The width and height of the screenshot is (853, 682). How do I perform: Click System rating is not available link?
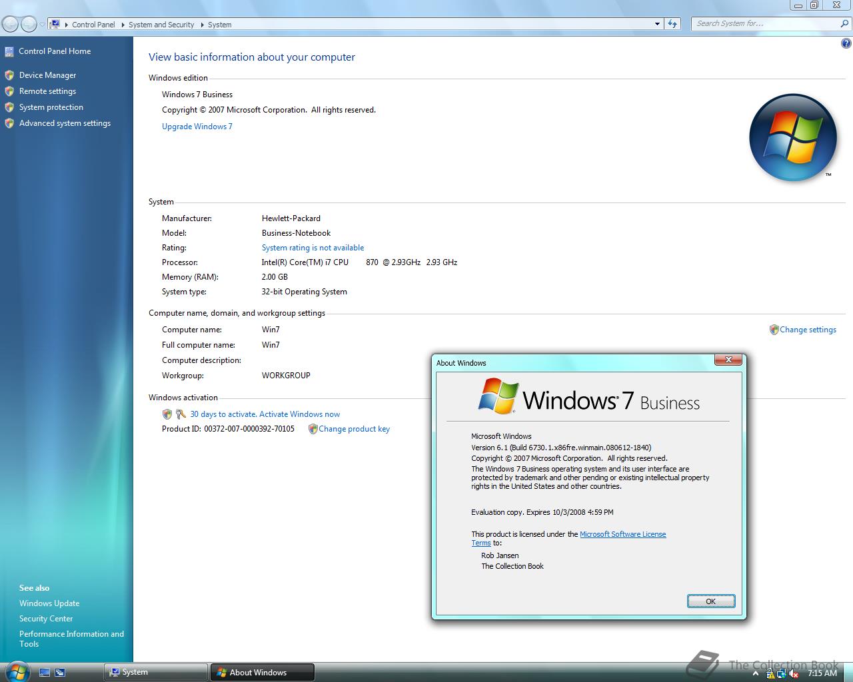(x=313, y=248)
